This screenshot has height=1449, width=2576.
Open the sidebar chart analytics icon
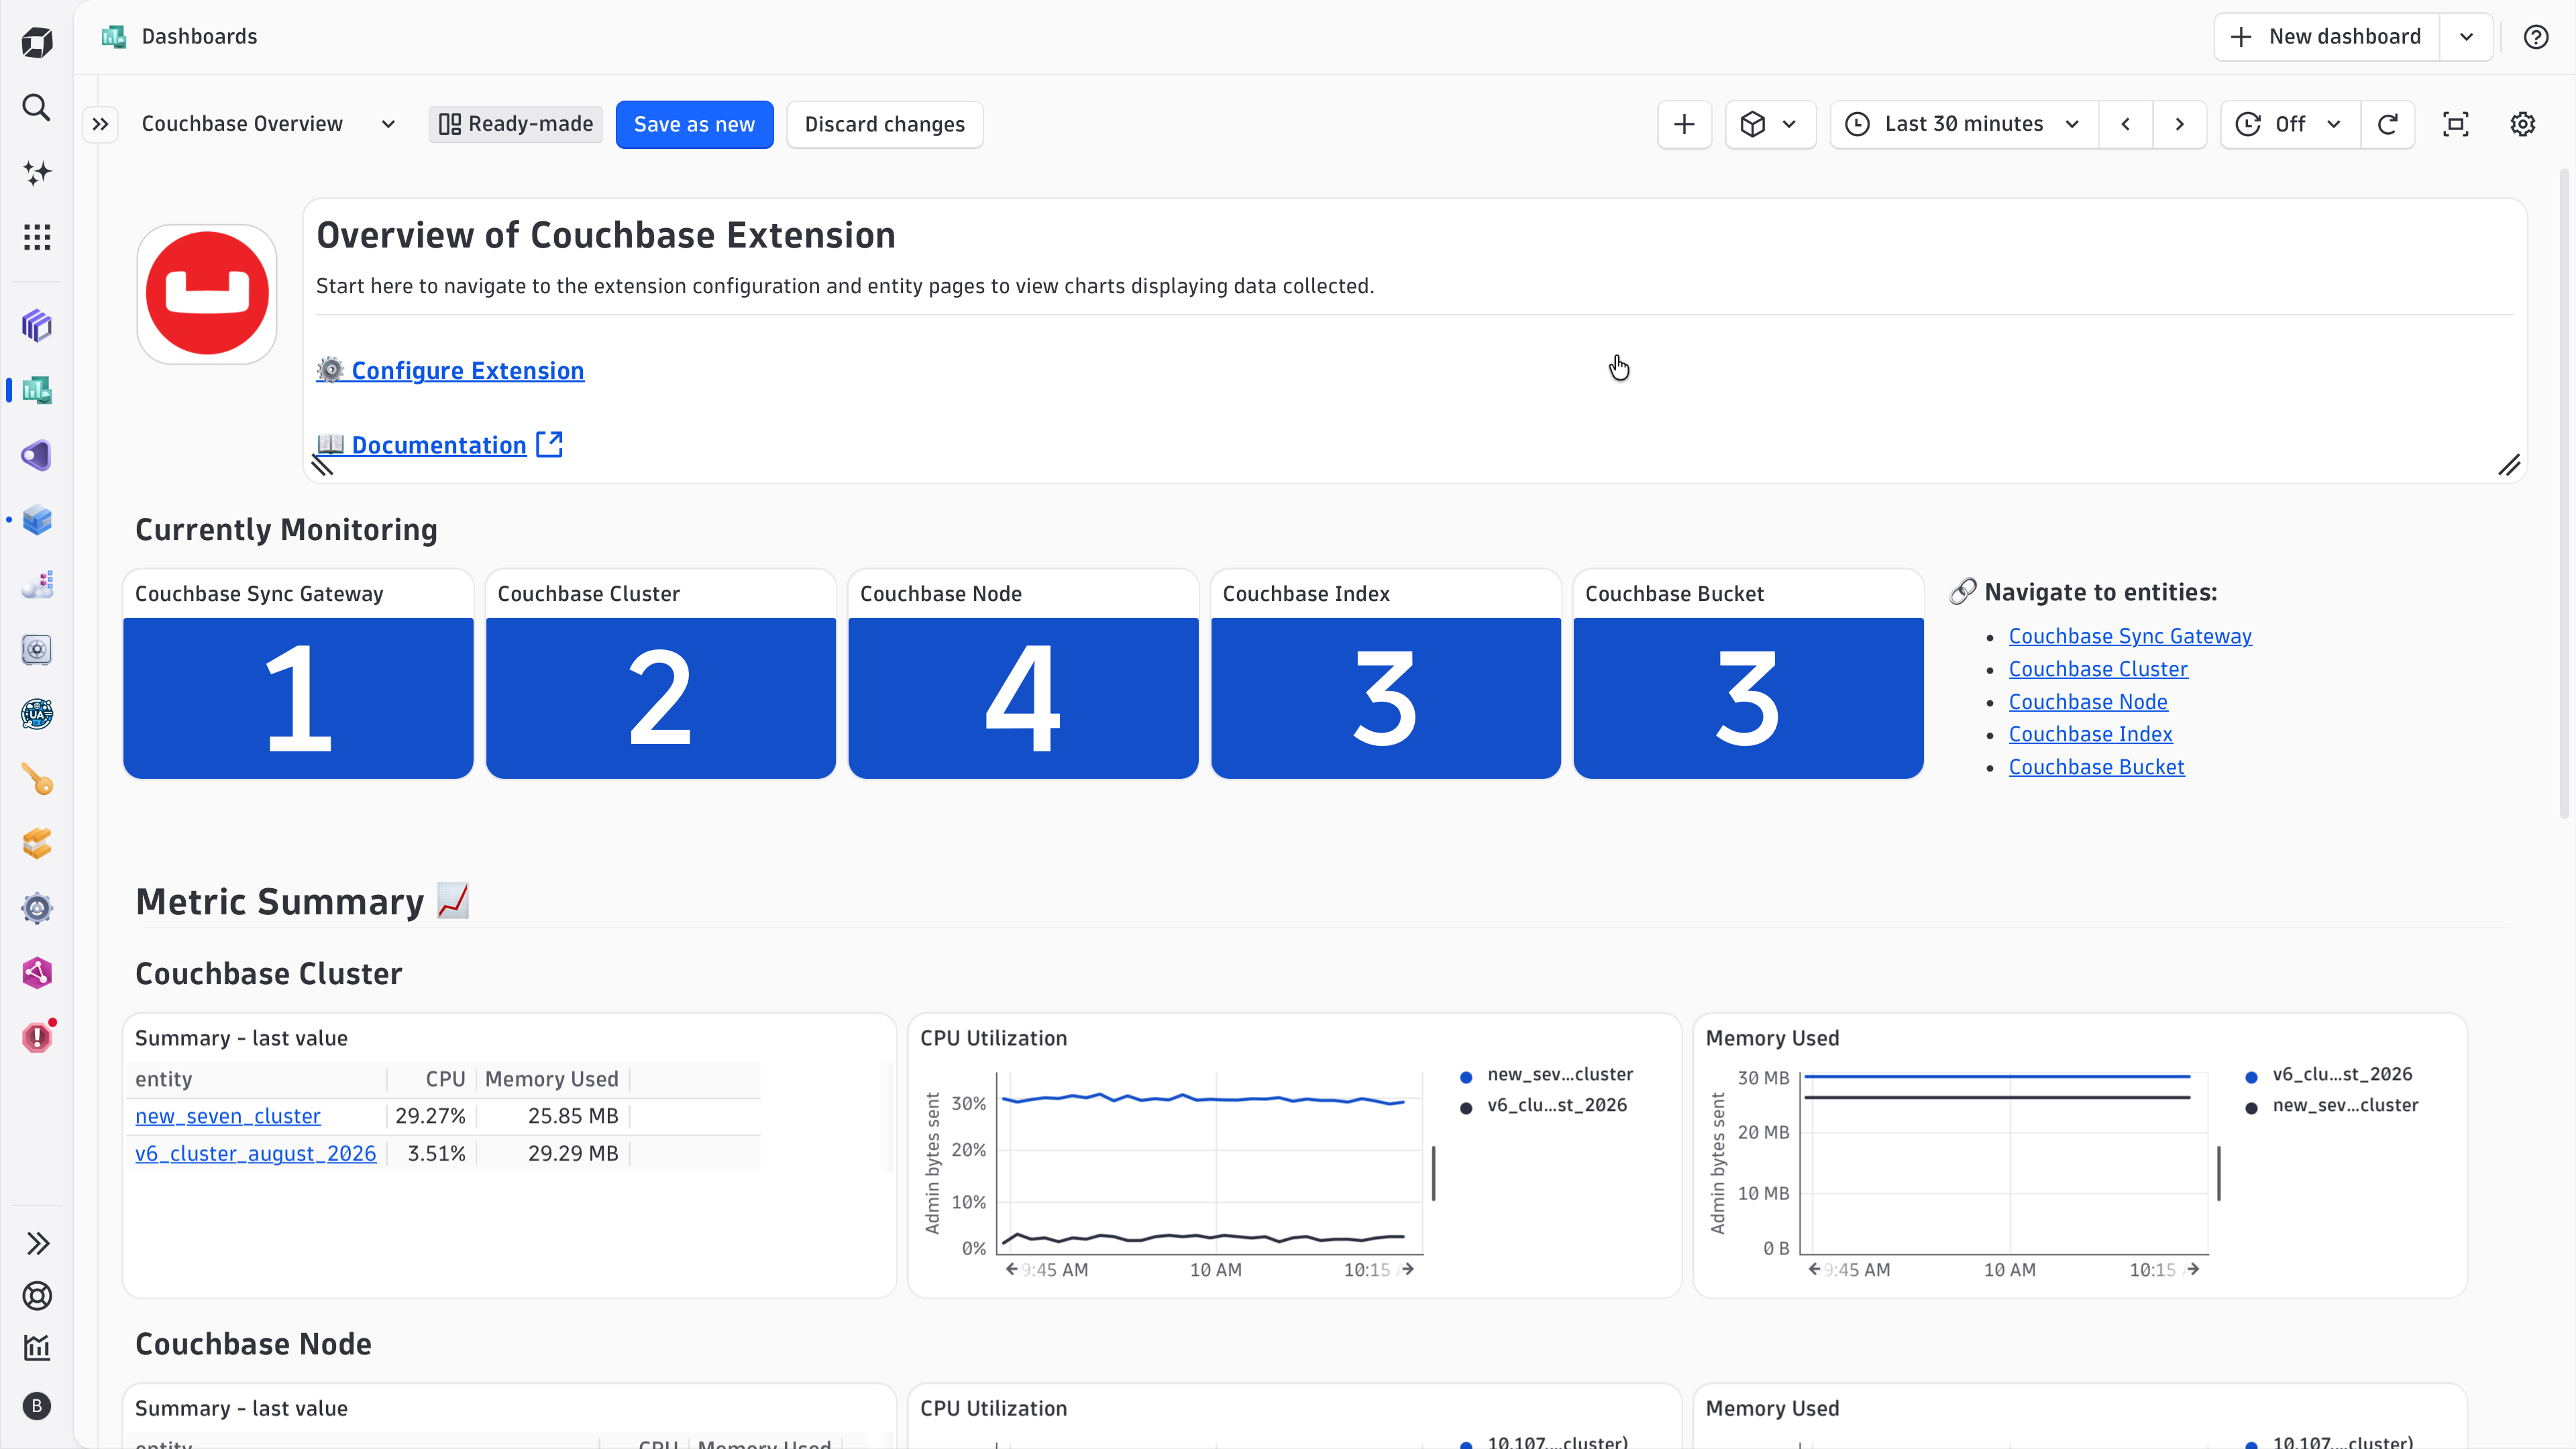point(37,1348)
